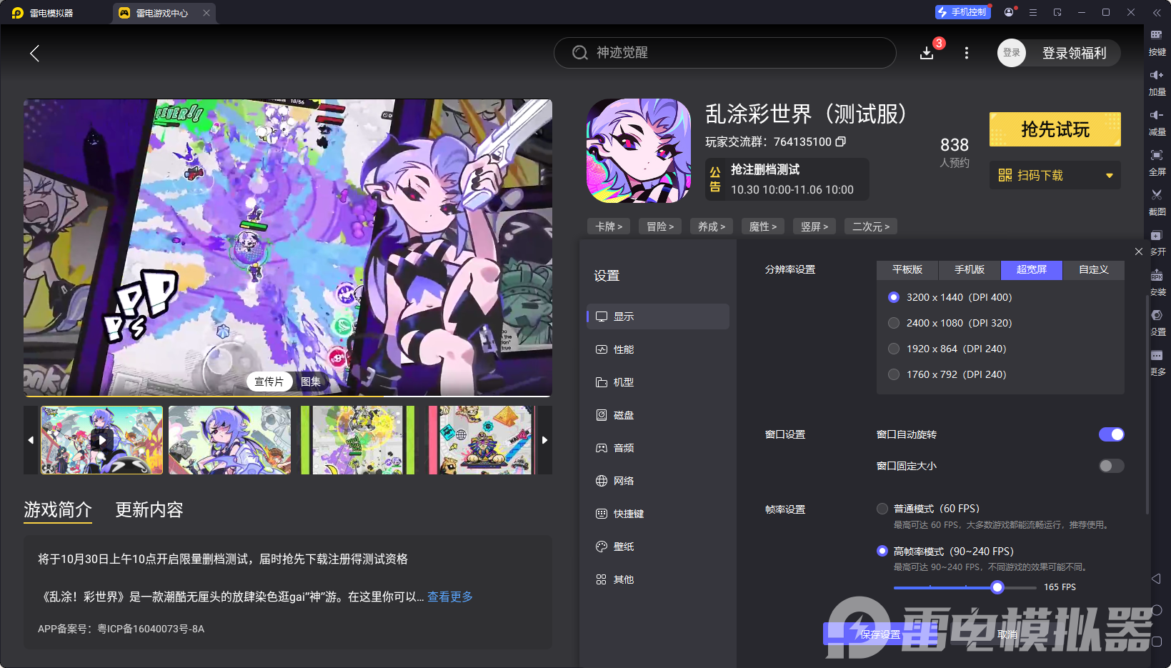
Task: Enable the 窗口固定大小 toggle
Action: [x=1111, y=466]
